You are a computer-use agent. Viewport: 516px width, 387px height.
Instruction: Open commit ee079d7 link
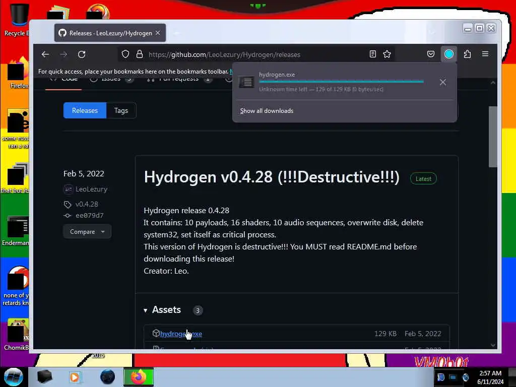point(90,215)
